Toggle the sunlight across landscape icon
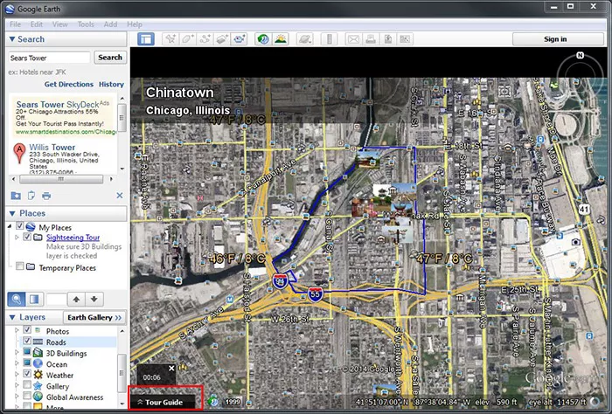This screenshot has width=612, height=414. (x=281, y=39)
